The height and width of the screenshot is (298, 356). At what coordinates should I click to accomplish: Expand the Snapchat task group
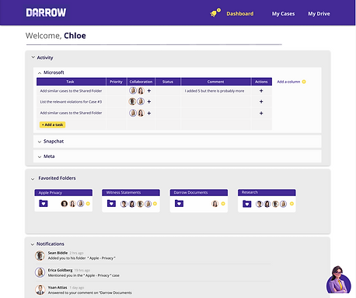pyautogui.click(x=40, y=142)
